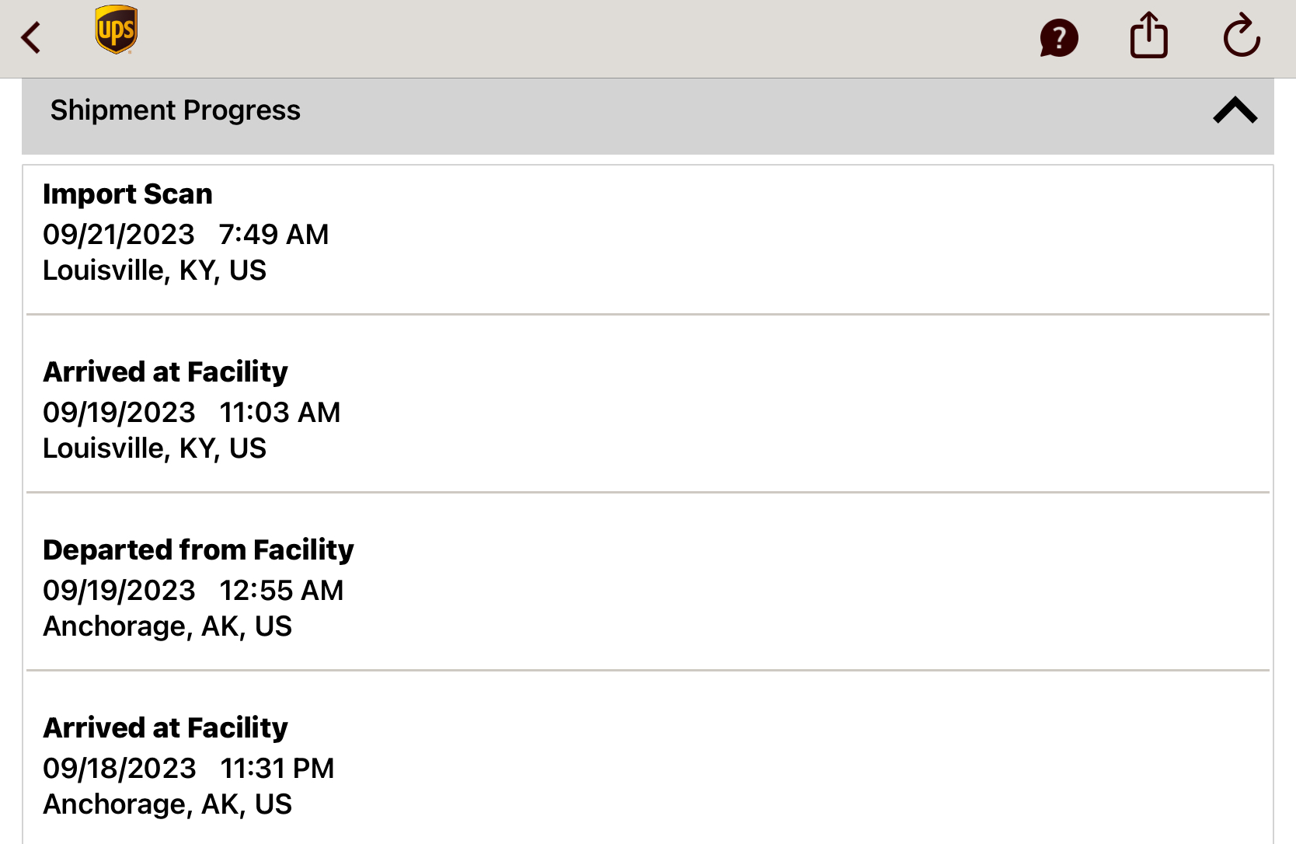Tap the share icon
Viewport: 1296px width, 844px height.
click(1148, 35)
